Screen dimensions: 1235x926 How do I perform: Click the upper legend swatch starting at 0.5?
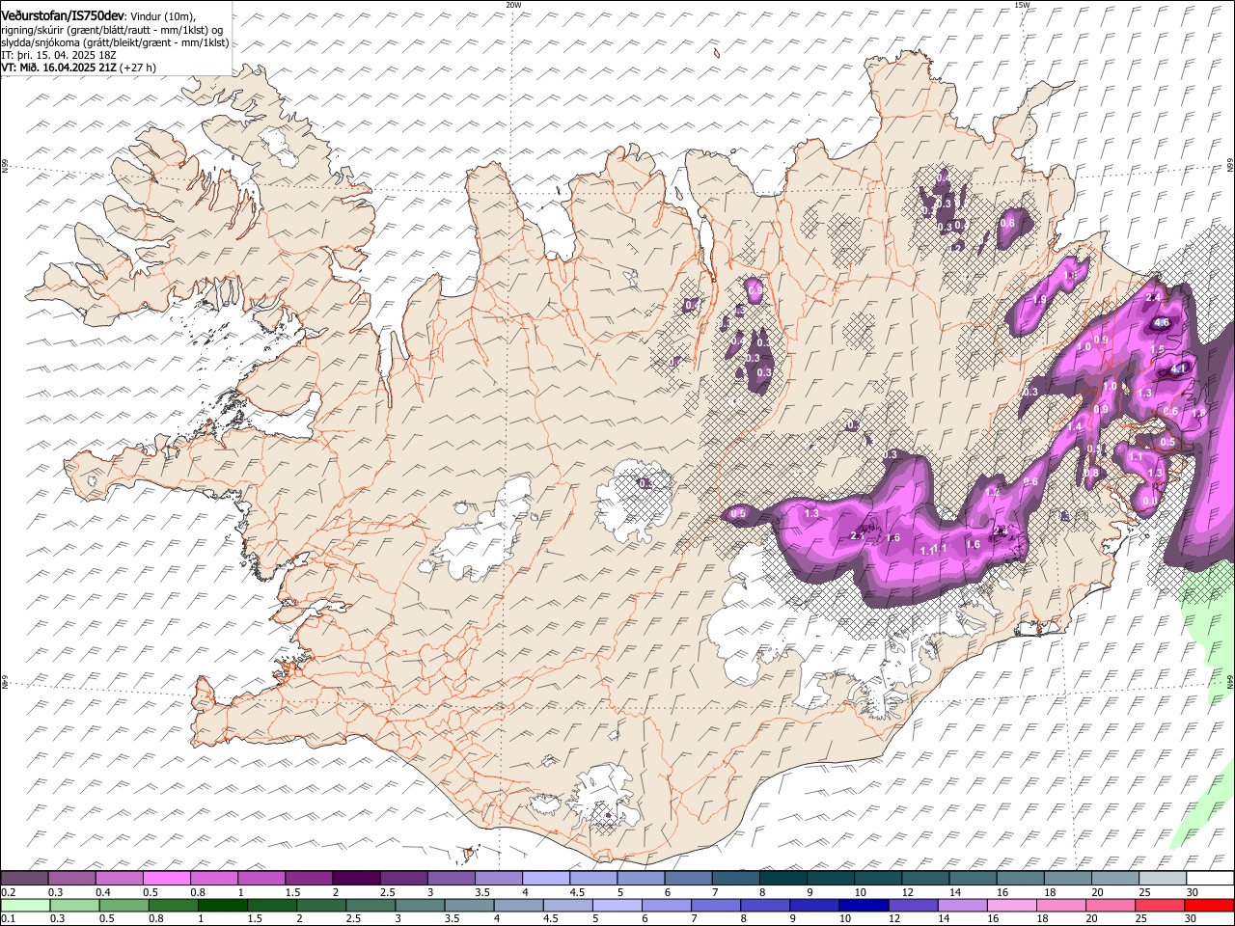point(166,878)
